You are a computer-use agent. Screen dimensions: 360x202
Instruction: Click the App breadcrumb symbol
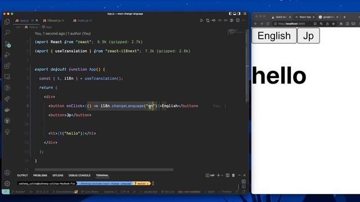(47, 27)
